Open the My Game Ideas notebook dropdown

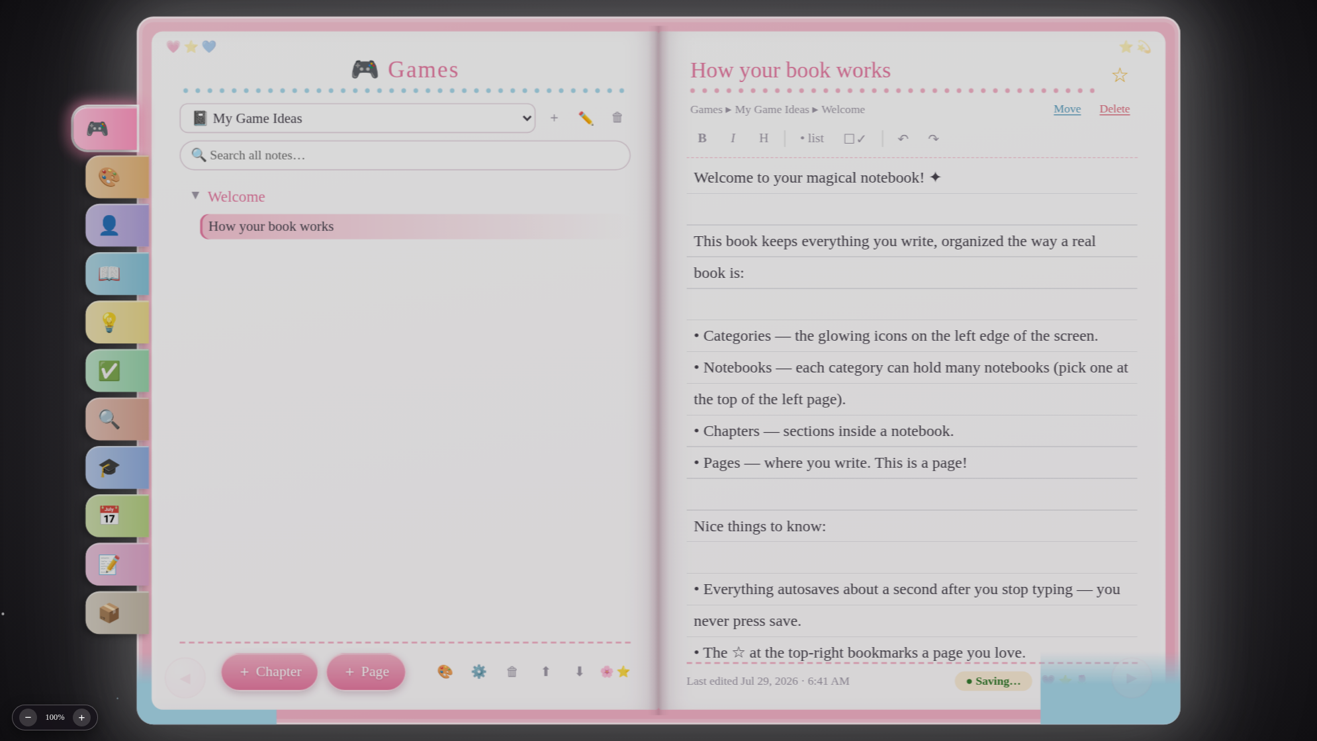point(357,118)
